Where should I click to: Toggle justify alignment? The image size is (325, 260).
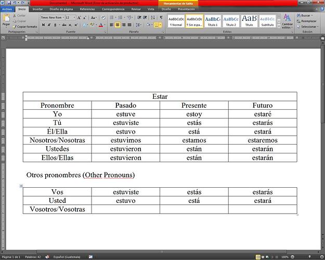coord(129,25)
